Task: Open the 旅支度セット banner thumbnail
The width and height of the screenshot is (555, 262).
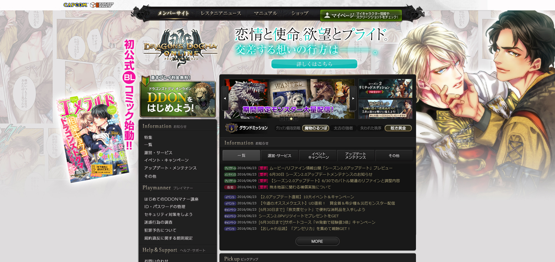Action: coord(385,109)
